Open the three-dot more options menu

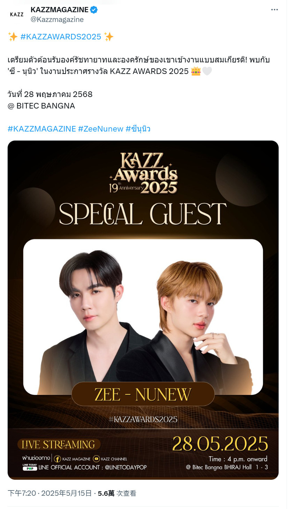pos(274,10)
